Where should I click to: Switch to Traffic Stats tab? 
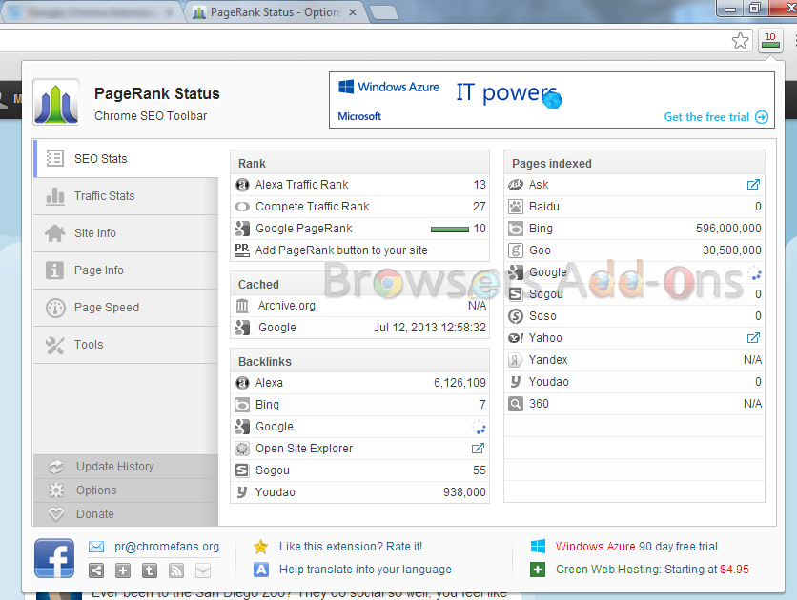tap(126, 196)
